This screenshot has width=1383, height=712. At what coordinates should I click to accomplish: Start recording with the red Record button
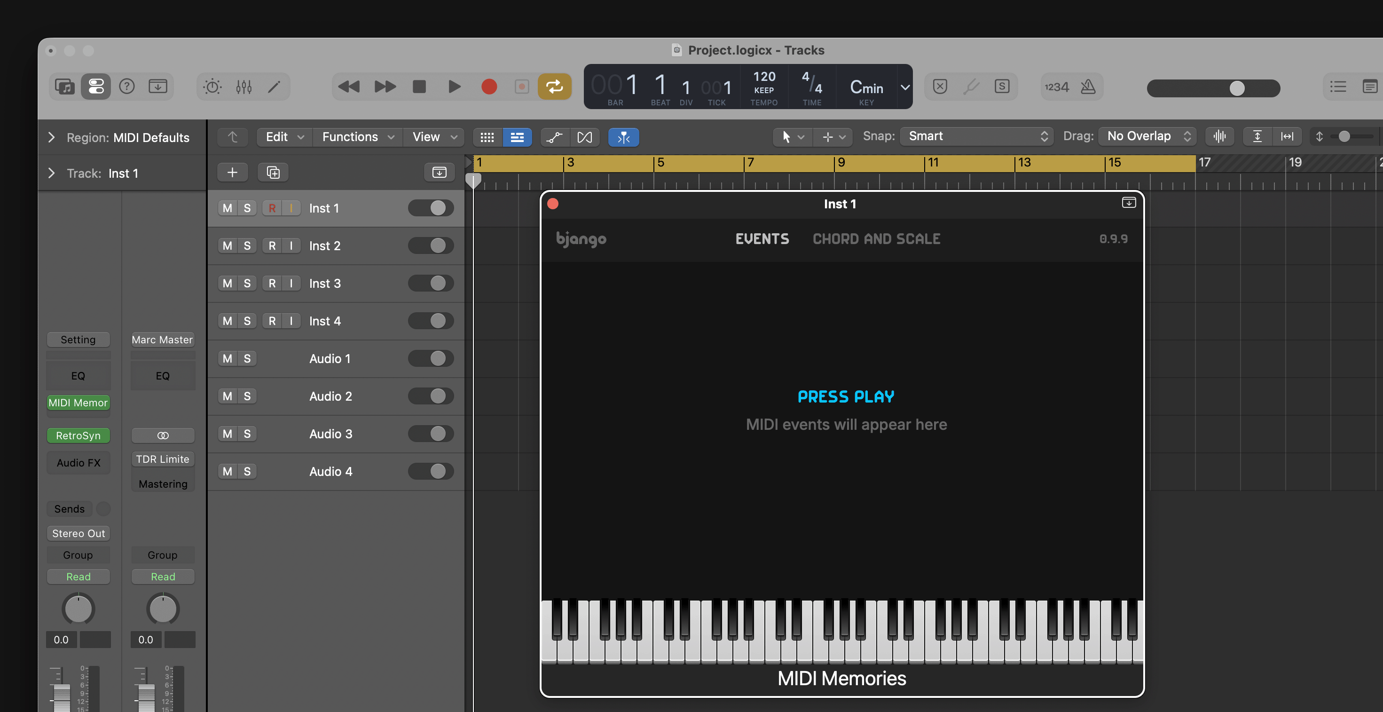point(489,87)
